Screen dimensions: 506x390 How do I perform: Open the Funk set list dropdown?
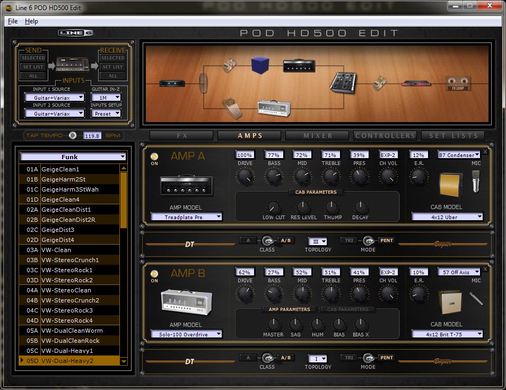click(73, 157)
